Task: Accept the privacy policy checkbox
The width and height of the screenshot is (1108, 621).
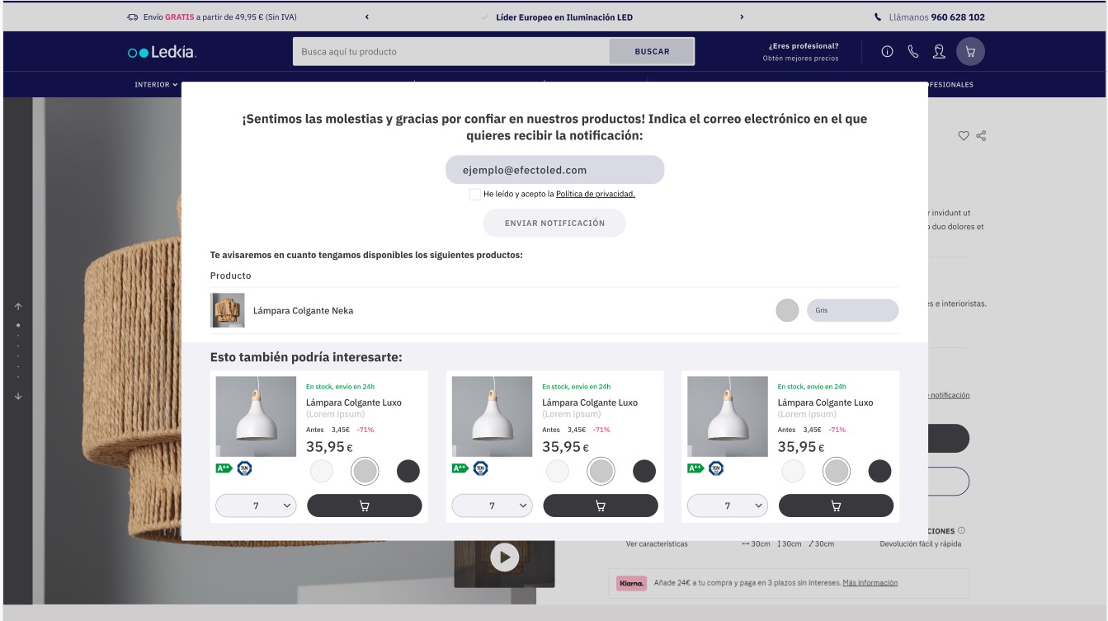Action: point(474,195)
